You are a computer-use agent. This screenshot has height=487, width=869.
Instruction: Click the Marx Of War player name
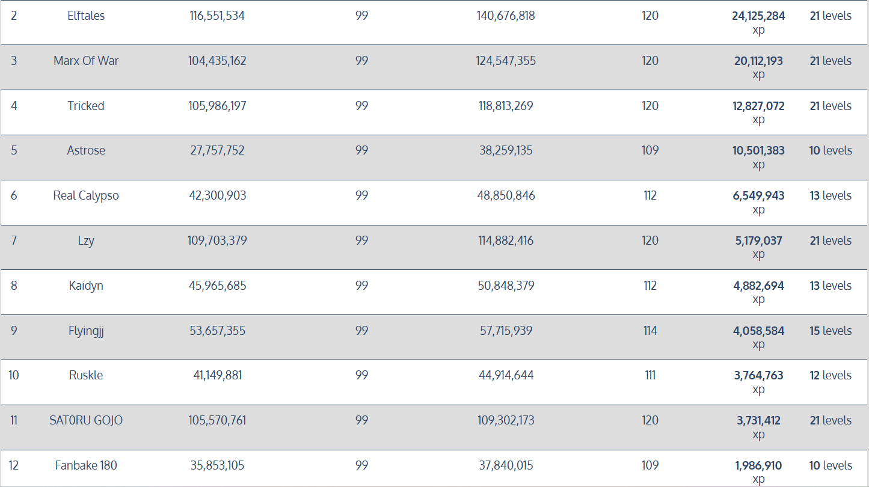pyautogui.click(x=86, y=61)
